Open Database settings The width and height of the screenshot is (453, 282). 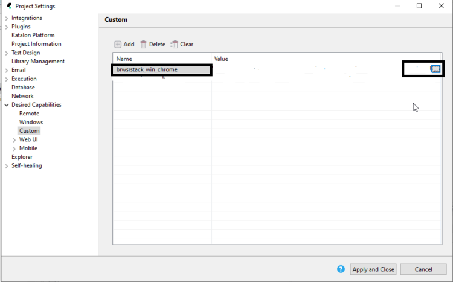pyautogui.click(x=23, y=88)
